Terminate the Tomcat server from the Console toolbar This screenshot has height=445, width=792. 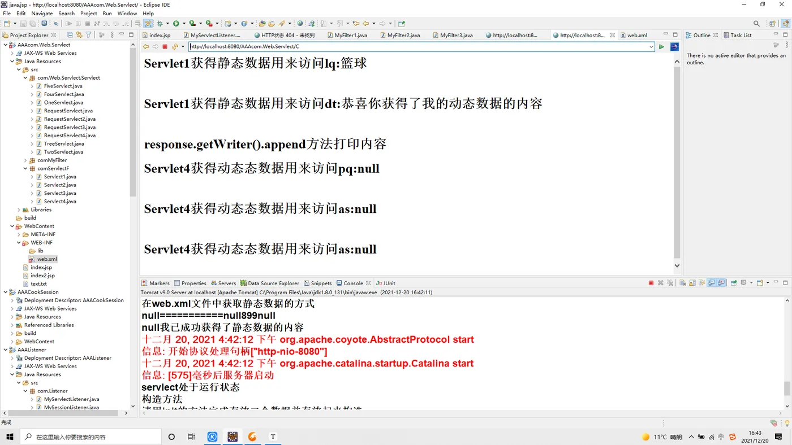point(651,283)
